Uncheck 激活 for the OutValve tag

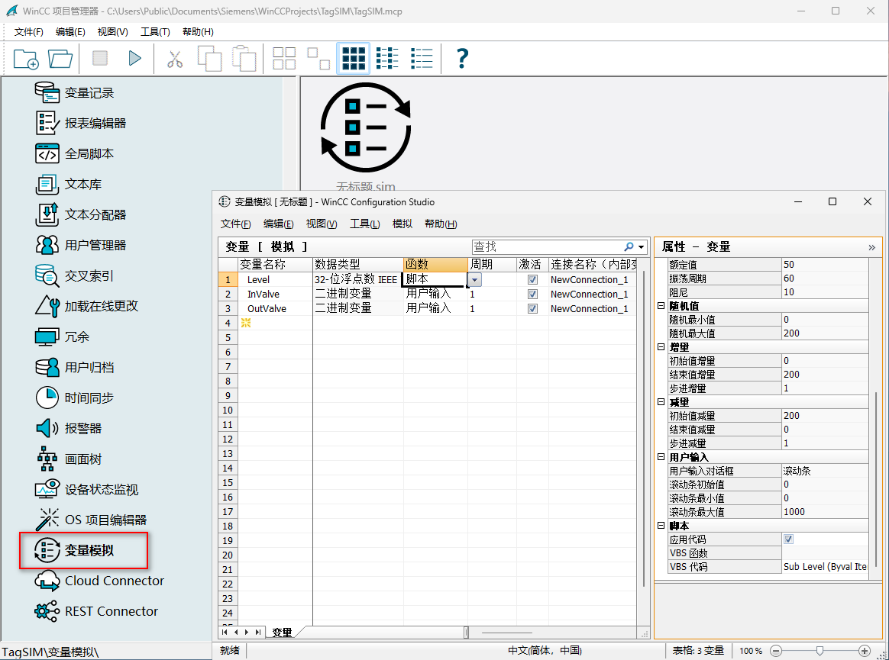pos(532,308)
